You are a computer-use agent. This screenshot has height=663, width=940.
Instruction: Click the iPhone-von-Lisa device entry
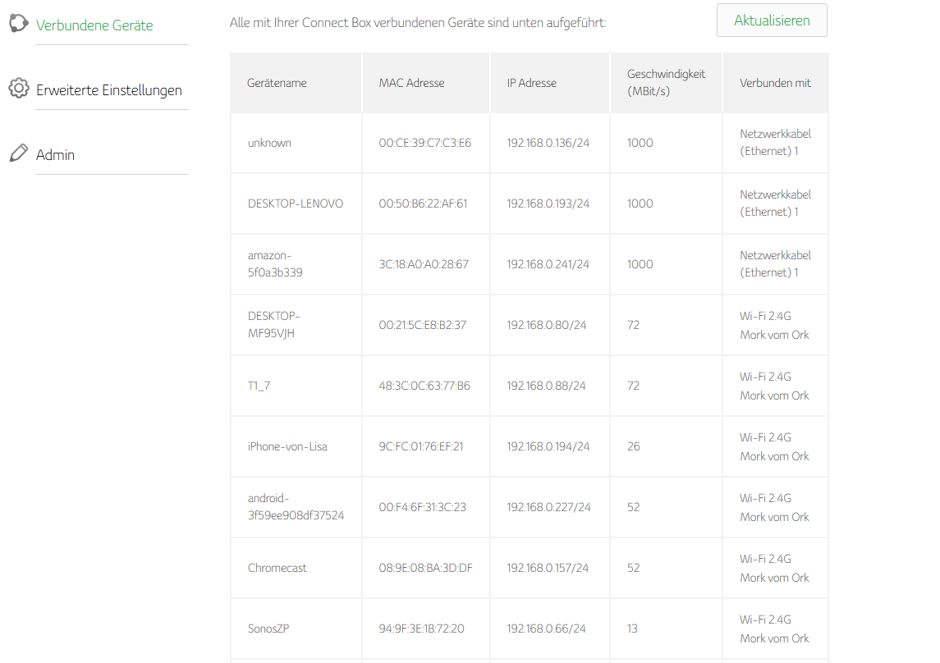coord(287,446)
